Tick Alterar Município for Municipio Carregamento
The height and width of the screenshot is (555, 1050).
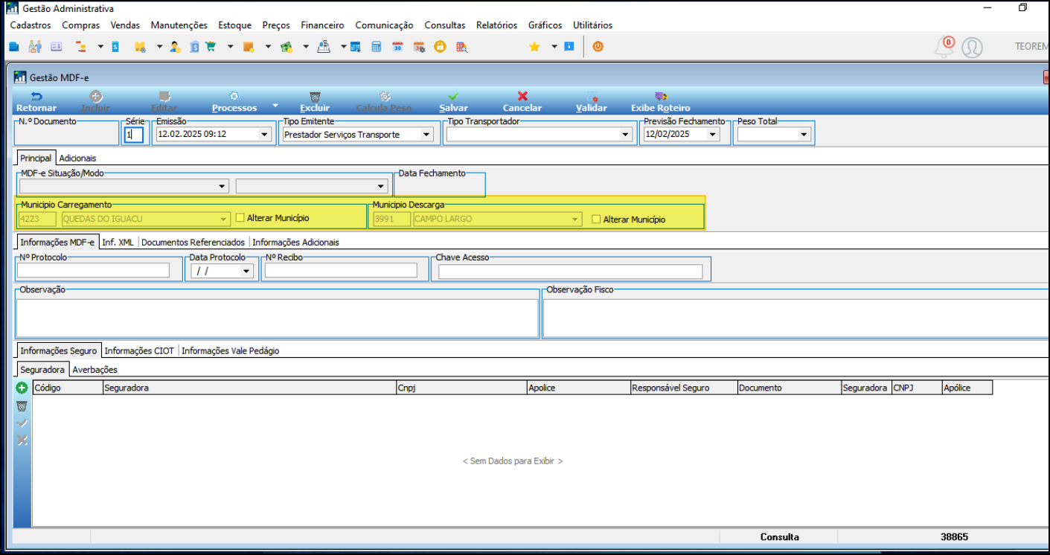point(240,218)
